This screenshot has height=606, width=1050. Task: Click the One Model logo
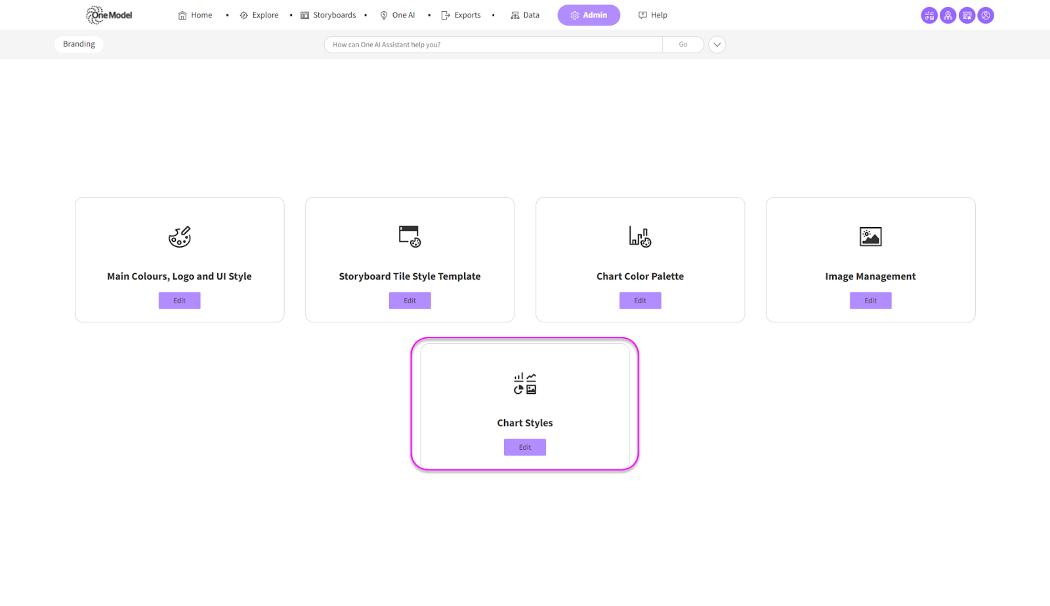click(x=109, y=15)
